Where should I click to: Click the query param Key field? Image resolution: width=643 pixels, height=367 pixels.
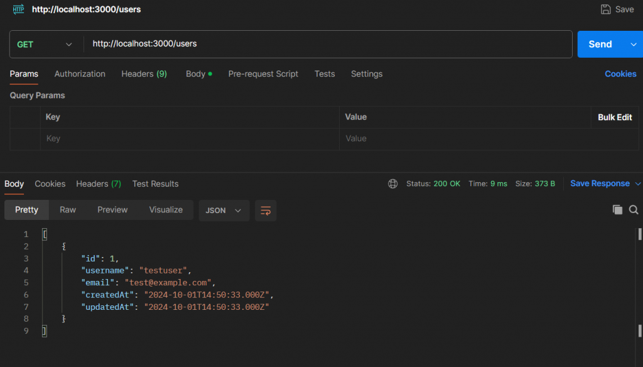tap(188, 138)
